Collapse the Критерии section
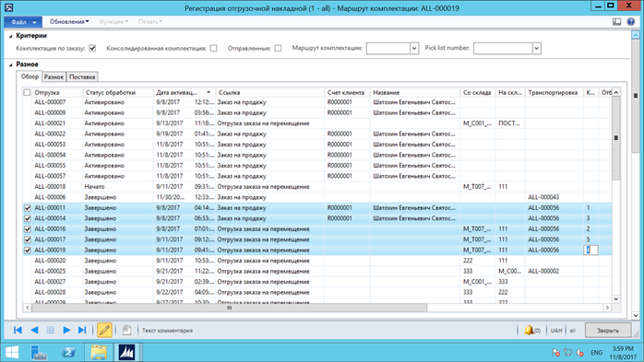Screen dimensions: 644x362 coord(11,36)
